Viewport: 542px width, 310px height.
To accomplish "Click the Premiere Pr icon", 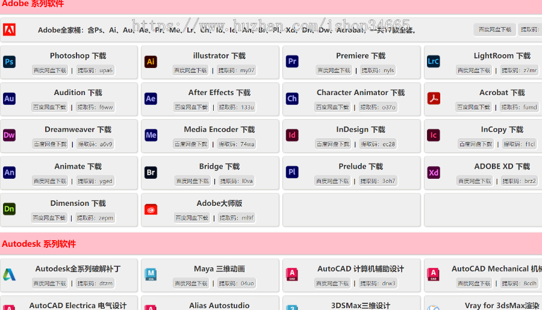I will pos(292,61).
